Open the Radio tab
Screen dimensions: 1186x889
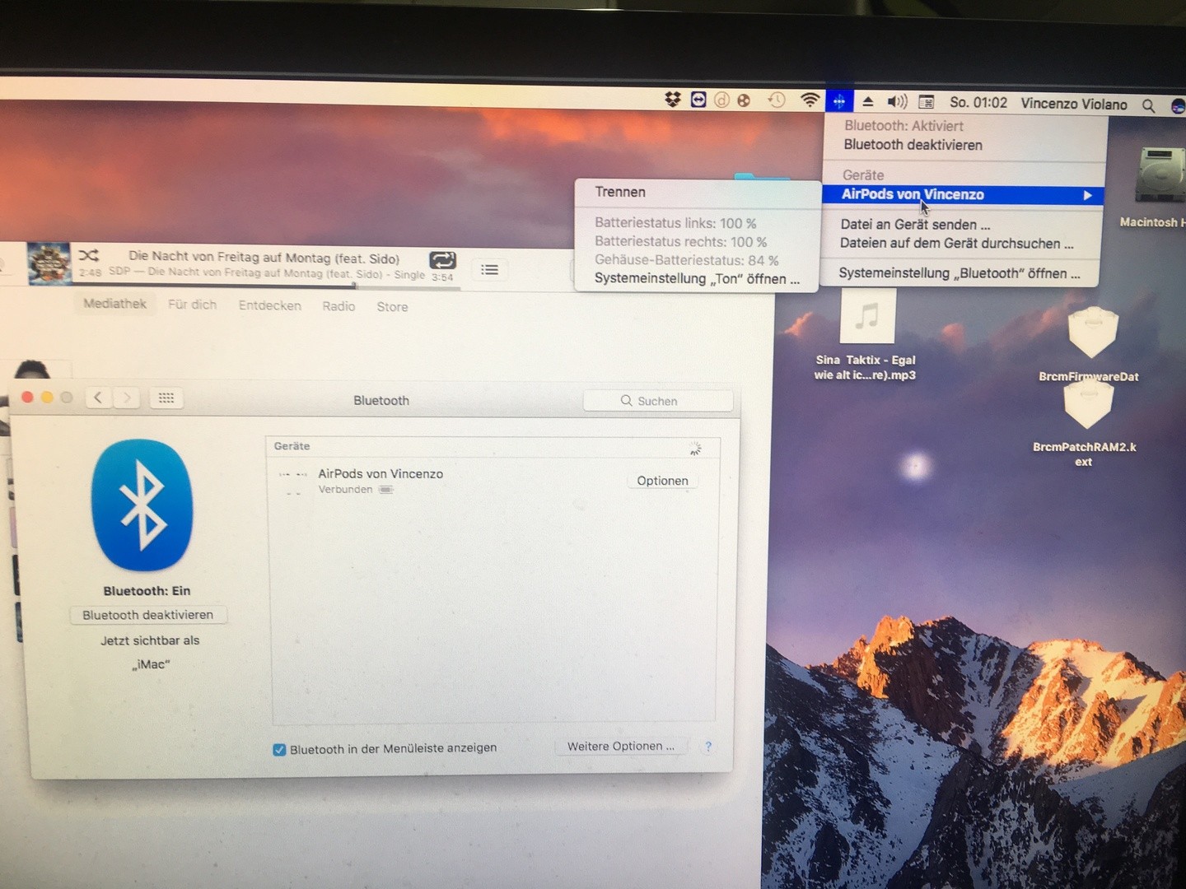click(339, 306)
